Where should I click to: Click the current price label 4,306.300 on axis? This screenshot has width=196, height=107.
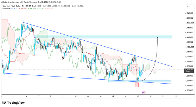tap(189, 70)
